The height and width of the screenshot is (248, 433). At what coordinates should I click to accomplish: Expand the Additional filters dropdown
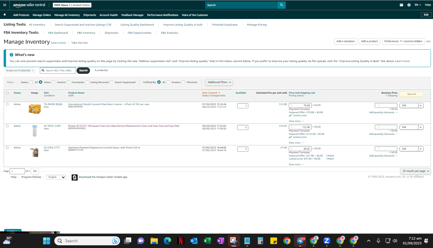219,82
